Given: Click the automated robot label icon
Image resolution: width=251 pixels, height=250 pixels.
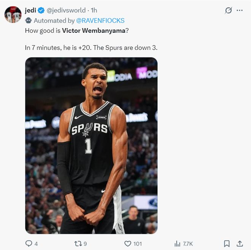Looking at the screenshot, I should tap(29, 21).
